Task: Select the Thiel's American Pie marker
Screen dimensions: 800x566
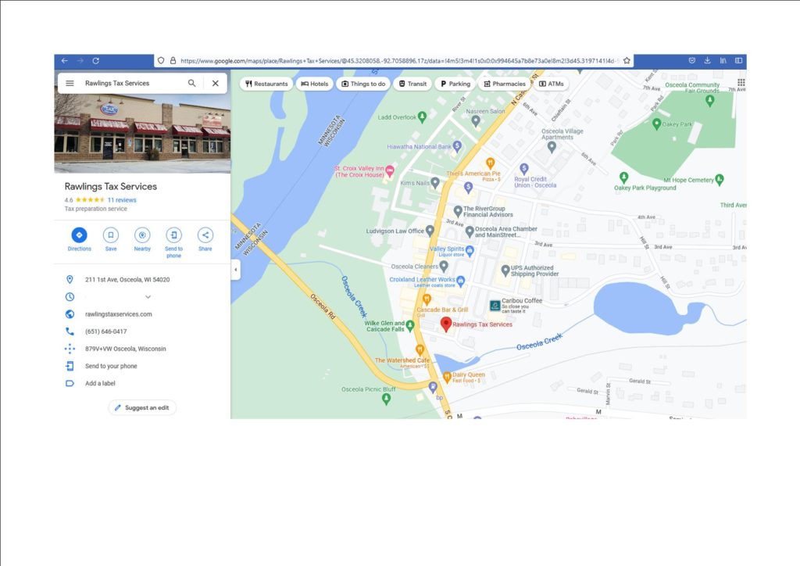Action: (490, 163)
